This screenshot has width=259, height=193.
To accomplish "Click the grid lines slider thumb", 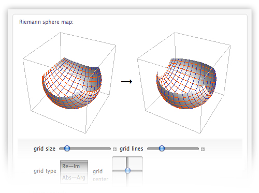I will coord(162,149).
